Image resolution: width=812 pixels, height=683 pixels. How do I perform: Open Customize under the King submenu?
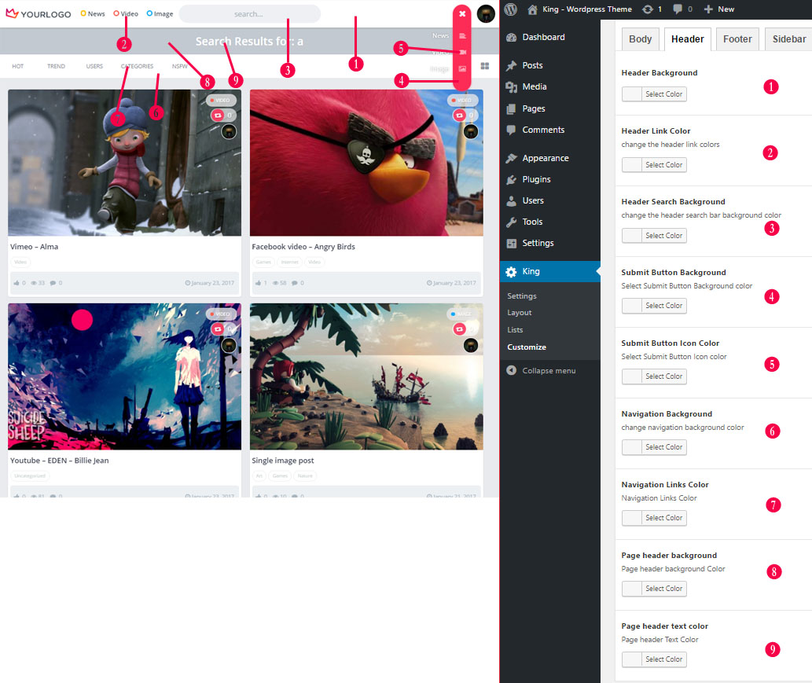527,347
